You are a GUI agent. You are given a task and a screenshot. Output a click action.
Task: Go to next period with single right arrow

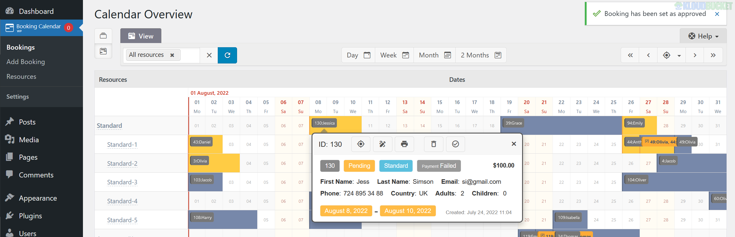click(x=695, y=55)
